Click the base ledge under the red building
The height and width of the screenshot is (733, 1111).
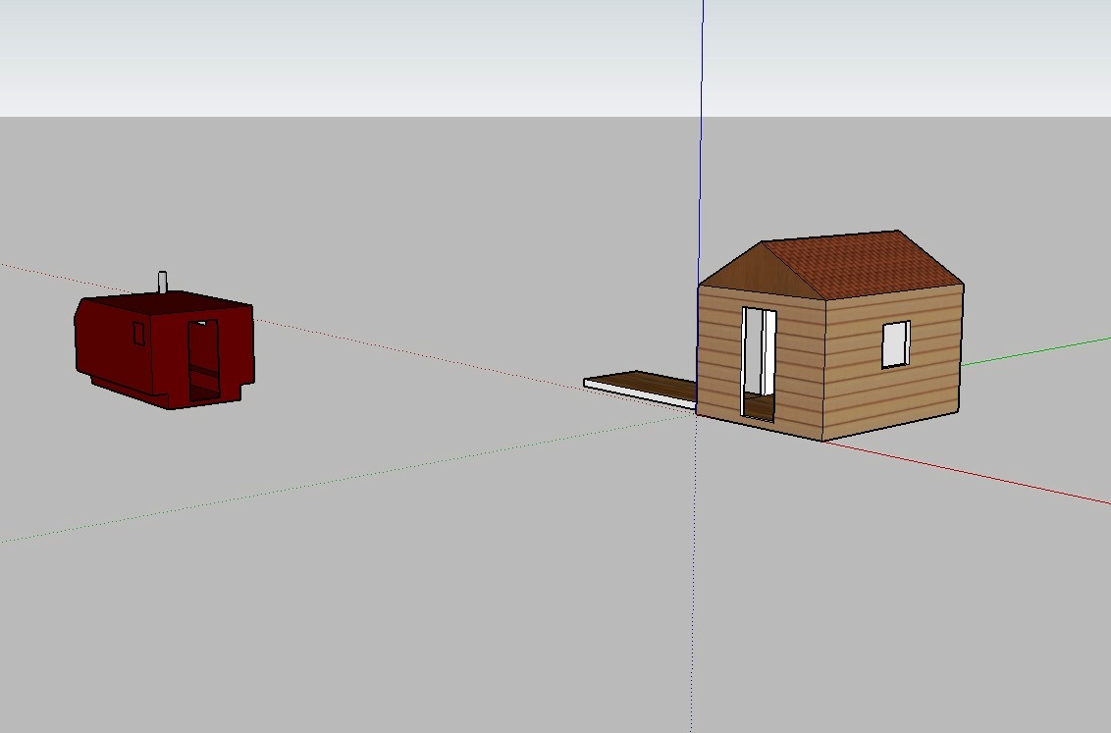pos(128,389)
